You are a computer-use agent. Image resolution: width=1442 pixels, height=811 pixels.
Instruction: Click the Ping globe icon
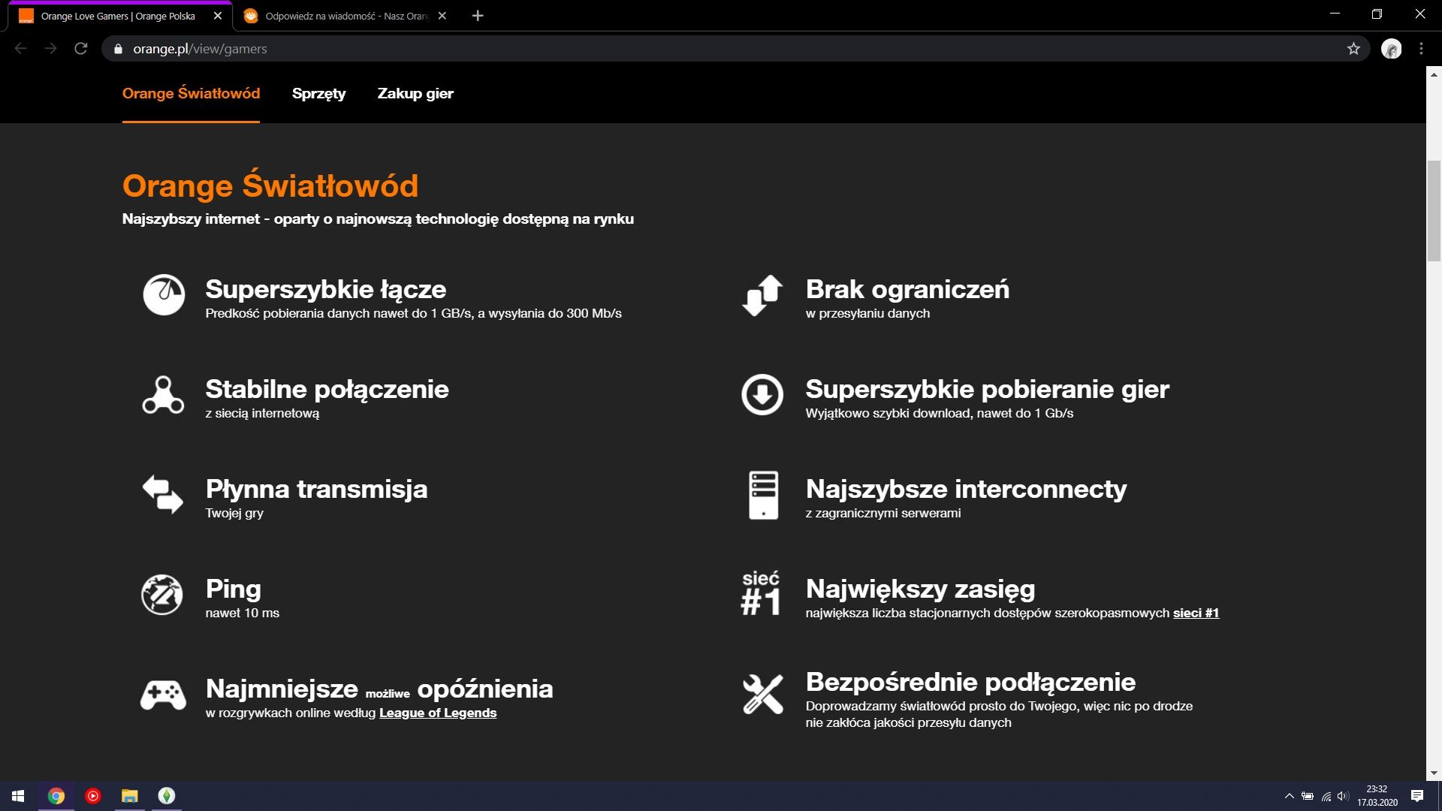coord(162,595)
